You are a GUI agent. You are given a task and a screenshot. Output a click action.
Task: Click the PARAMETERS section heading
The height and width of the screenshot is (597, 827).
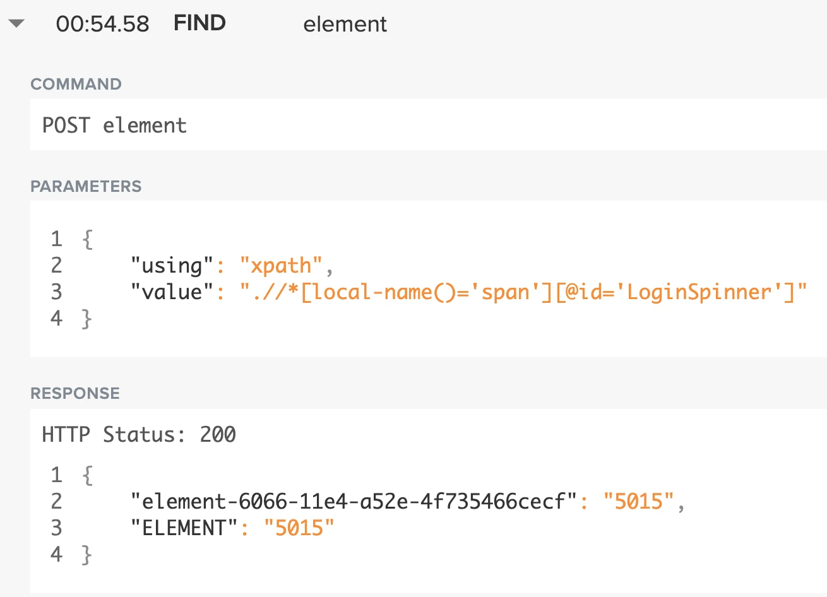tap(86, 186)
